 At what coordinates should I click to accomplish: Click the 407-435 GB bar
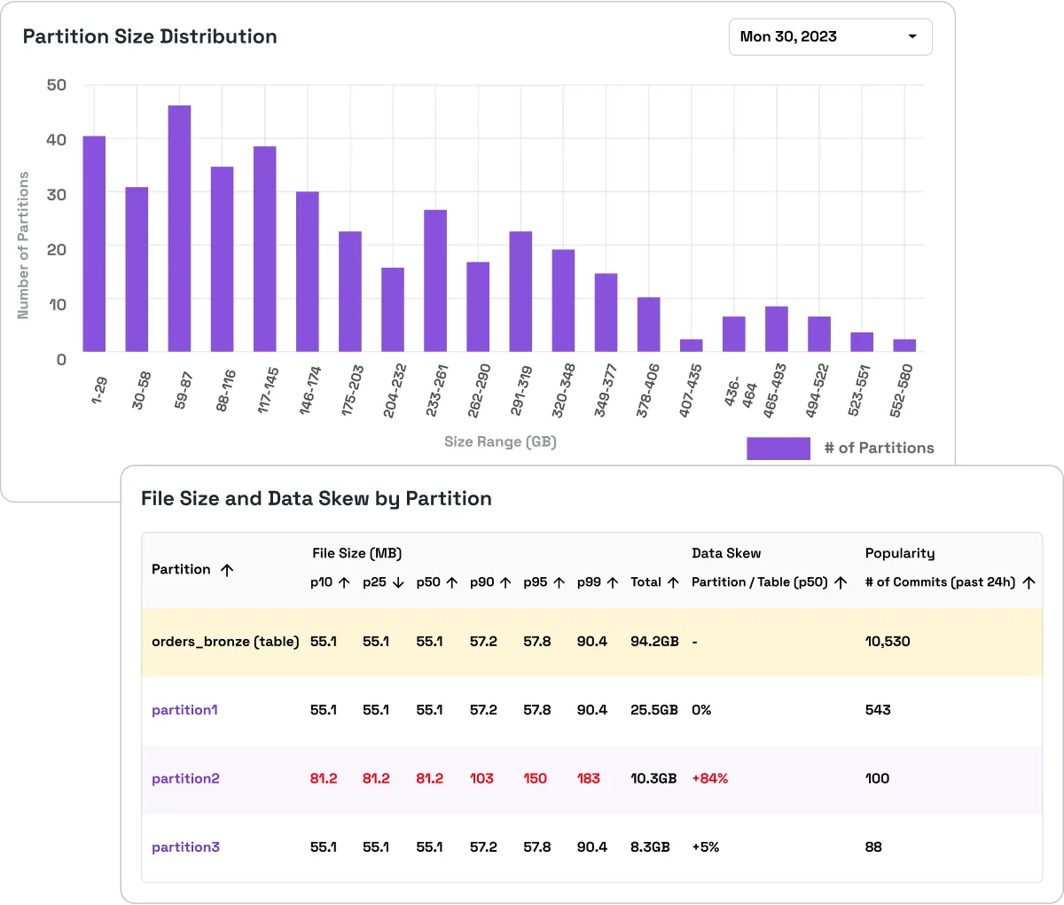pyautogui.click(x=692, y=346)
